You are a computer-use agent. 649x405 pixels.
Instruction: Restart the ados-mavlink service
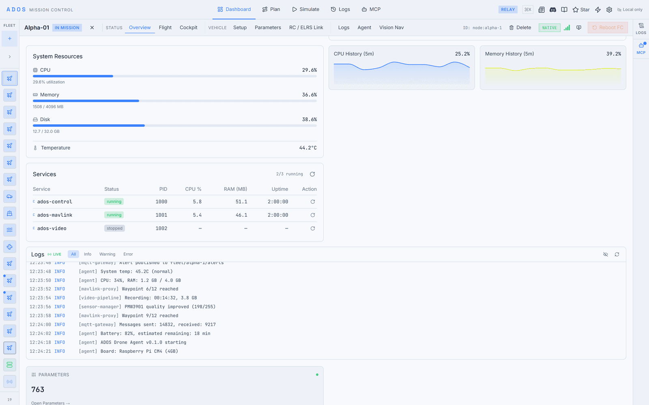[x=313, y=215]
